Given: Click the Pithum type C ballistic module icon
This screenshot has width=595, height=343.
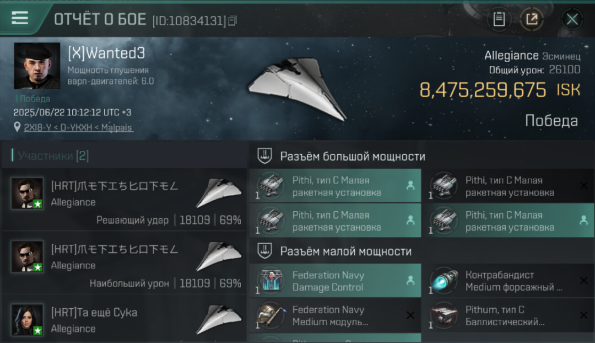Looking at the screenshot, I should (444, 316).
